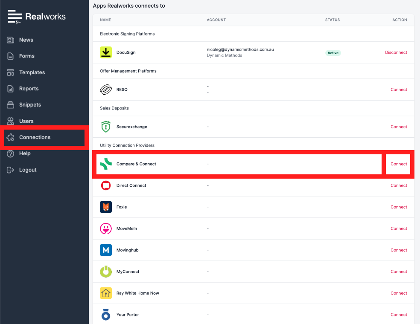Click the Ray White Home Now house logo
Screen dimensions: 420x324
[x=106, y=293]
